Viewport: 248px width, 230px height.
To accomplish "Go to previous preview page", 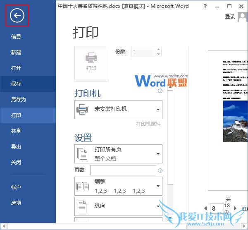I will [205, 208].
